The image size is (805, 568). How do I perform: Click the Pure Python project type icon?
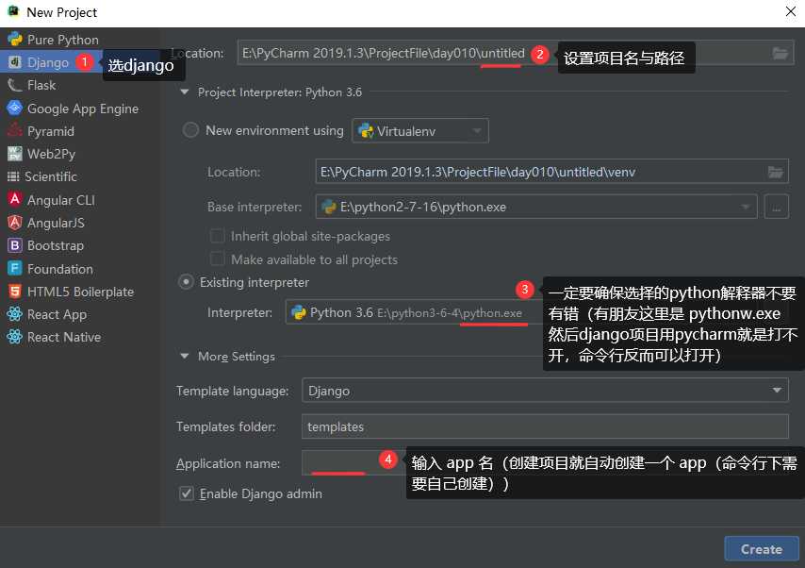click(x=15, y=39)
